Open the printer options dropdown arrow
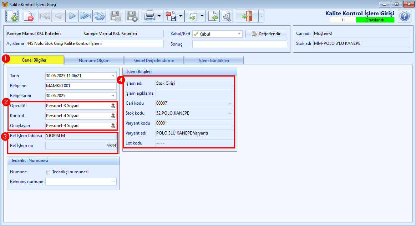 pyautogui.click(x=159, y=16)
